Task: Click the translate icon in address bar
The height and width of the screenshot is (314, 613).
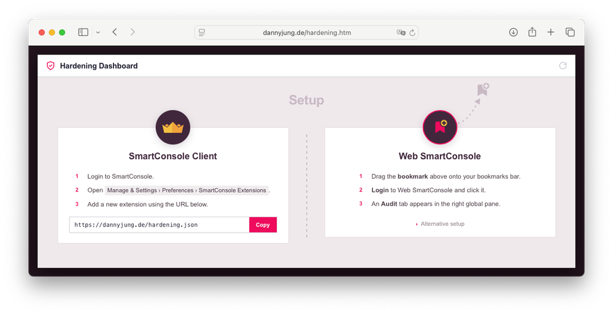Action: coord(401,33)
